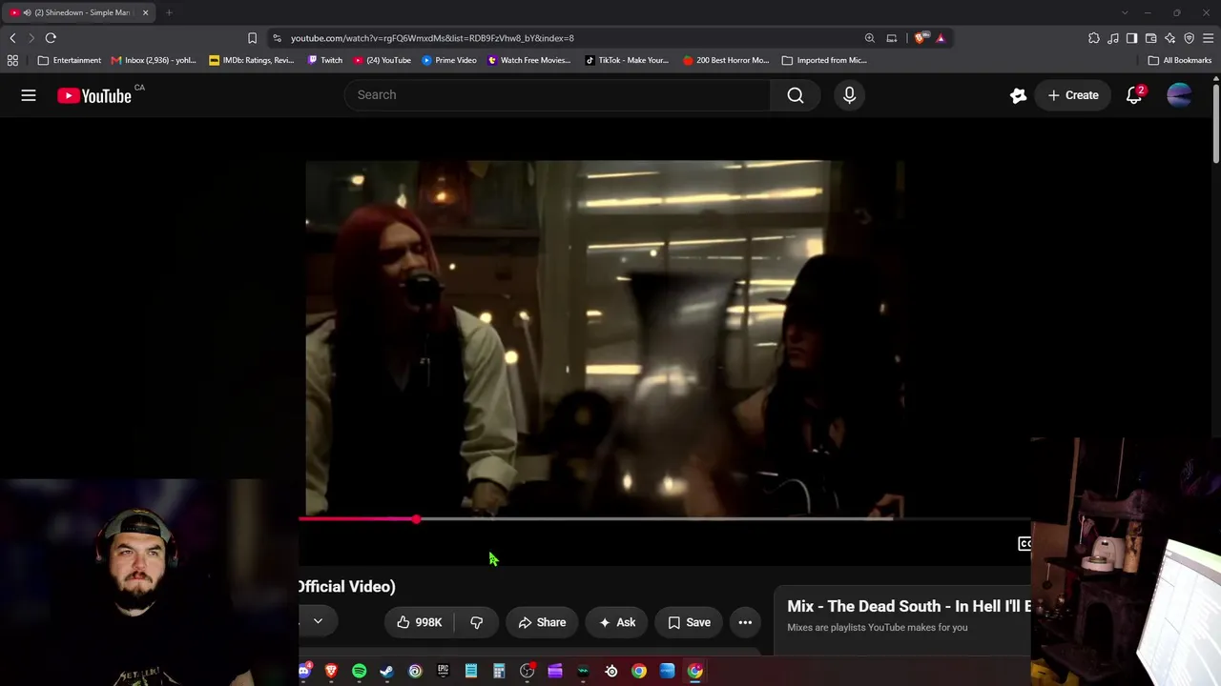Image resolution: width=1221 pixels, height=686 pixels.
Task: Open Spotify from the taskbar
Action: (x=360, y=672)
